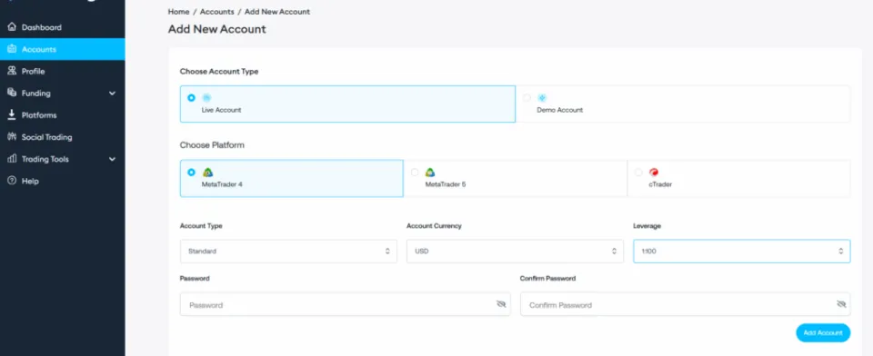Image resolution: width=873 pixels, height=356 pixels.
Task: Click the Dashboard home icon
Action: [x=12, y=26]
